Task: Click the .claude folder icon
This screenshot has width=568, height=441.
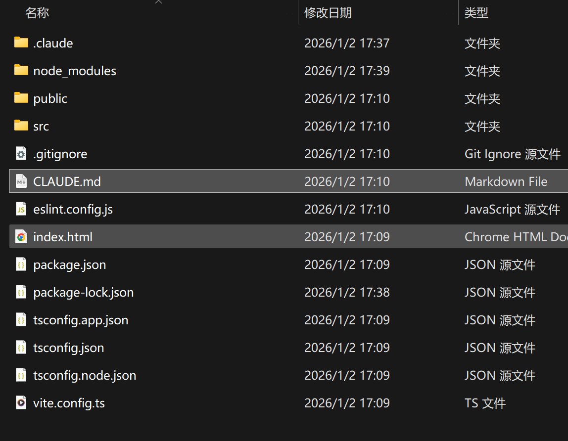Action: click(21, 43)
